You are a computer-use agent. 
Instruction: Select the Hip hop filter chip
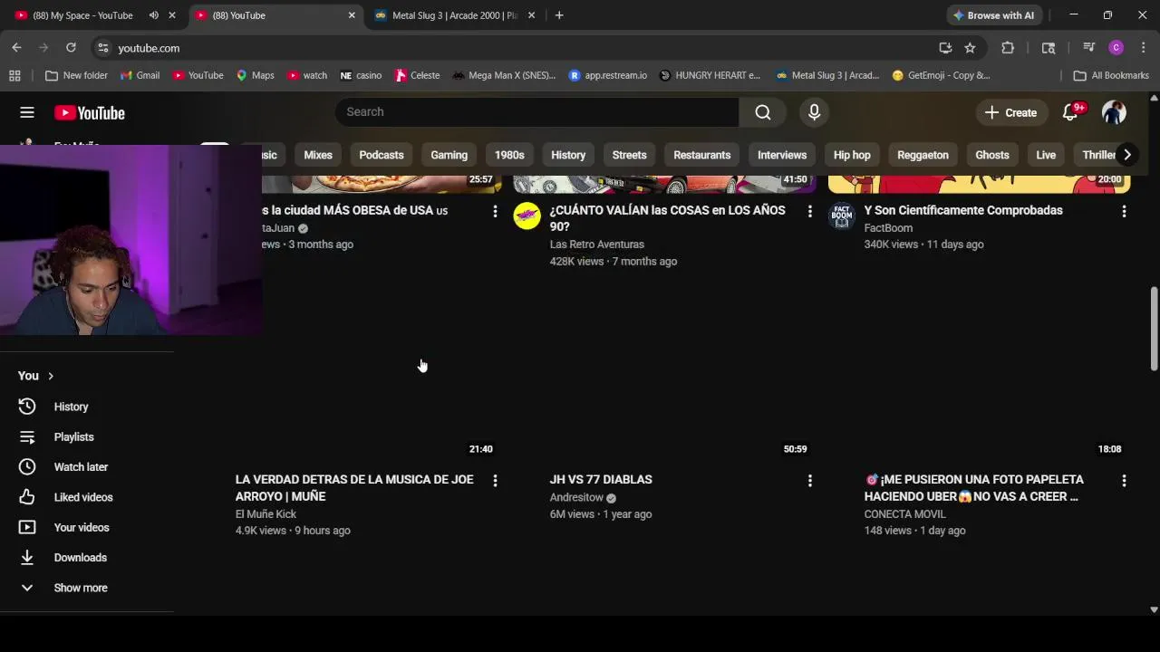[x=852, y=155]
